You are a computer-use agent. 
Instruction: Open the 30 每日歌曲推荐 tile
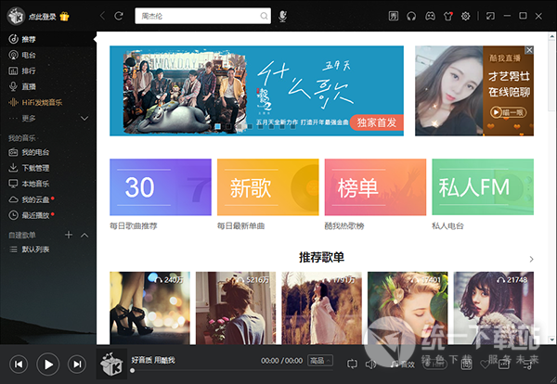pos(161,187)
